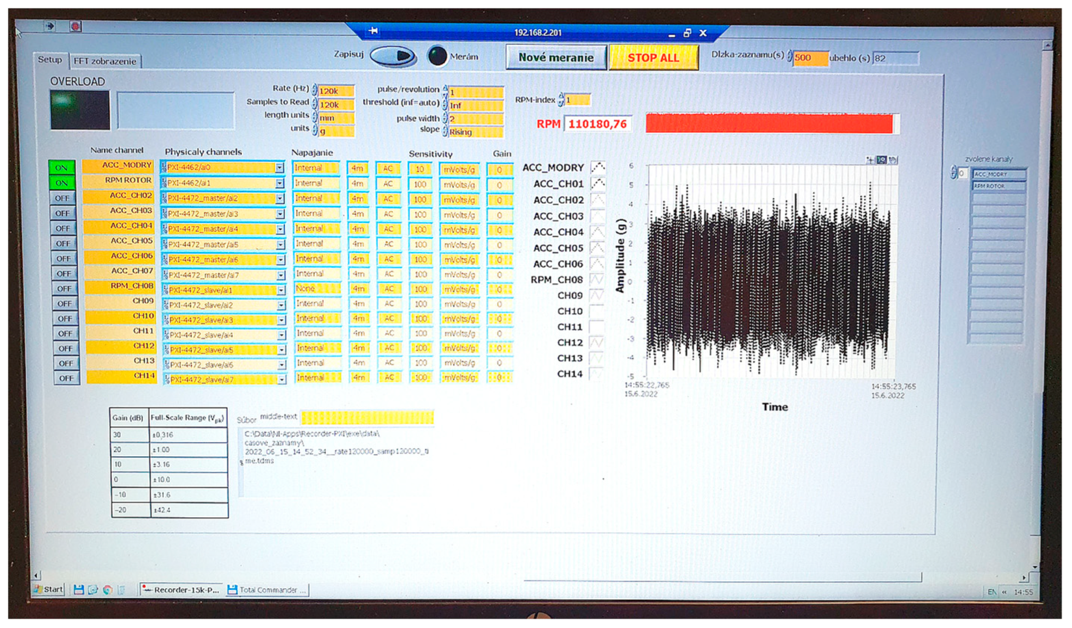The height and width of the screenshot is (628, 1072).
Task: Switch to the FFT zobrazenie tab
Action: (104, 61)
